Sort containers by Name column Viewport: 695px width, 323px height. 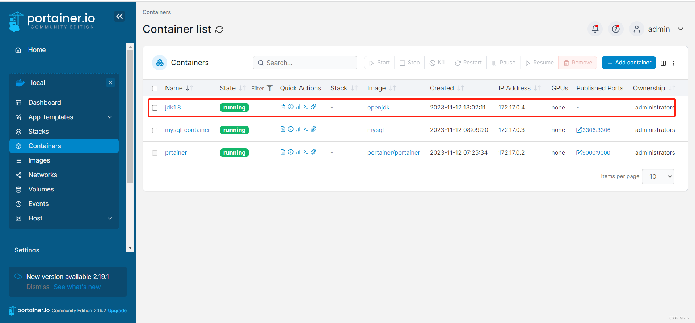pos(179,88)
